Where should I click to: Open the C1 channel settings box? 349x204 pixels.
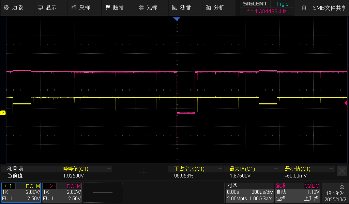[x=21, y=192]
